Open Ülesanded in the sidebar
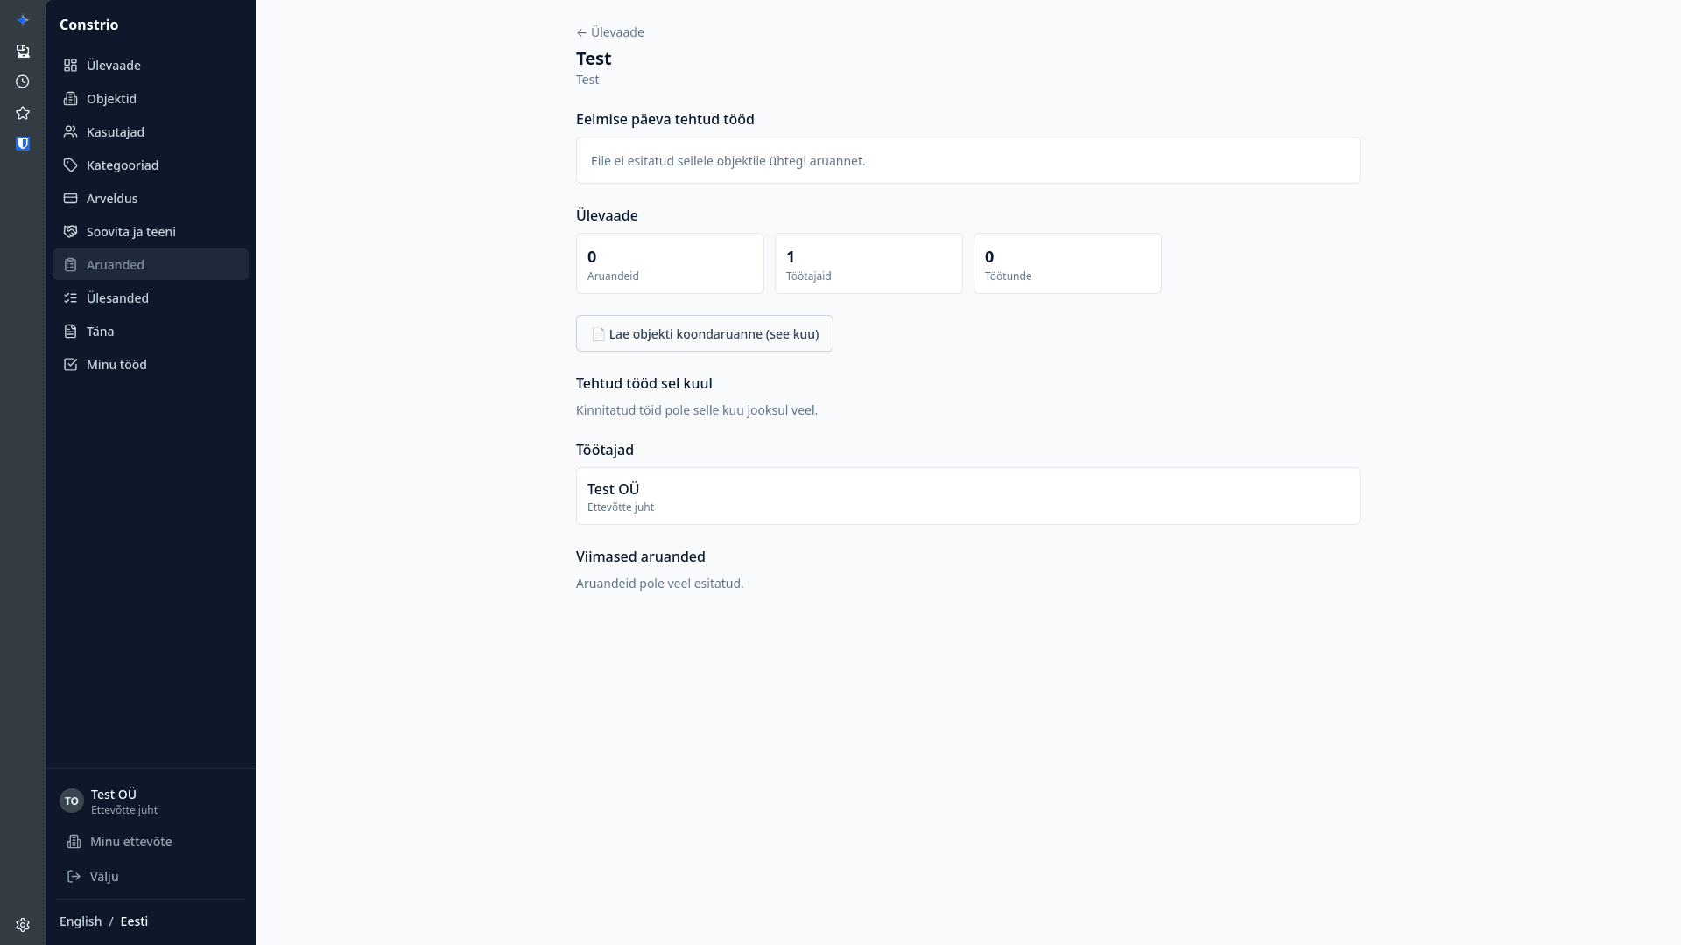This screenshot has height=945, width=1681. point(151,298)
